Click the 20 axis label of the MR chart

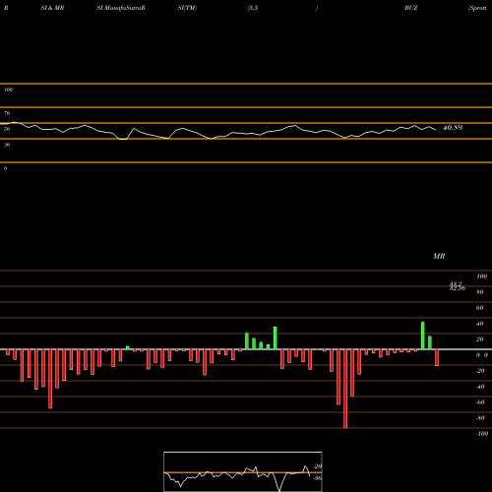[480, 339]
